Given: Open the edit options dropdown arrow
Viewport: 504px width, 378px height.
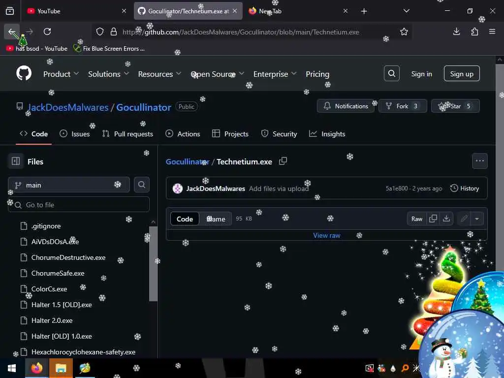Looking at the screenshot, I should point(477,219).
